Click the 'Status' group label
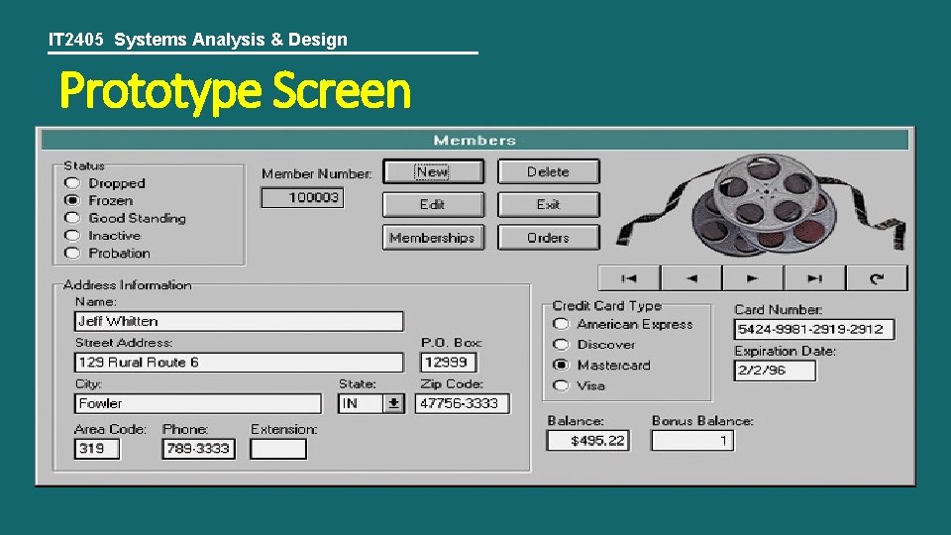The height and width of the screenshot is (535, 951). (x=84, y=165)
